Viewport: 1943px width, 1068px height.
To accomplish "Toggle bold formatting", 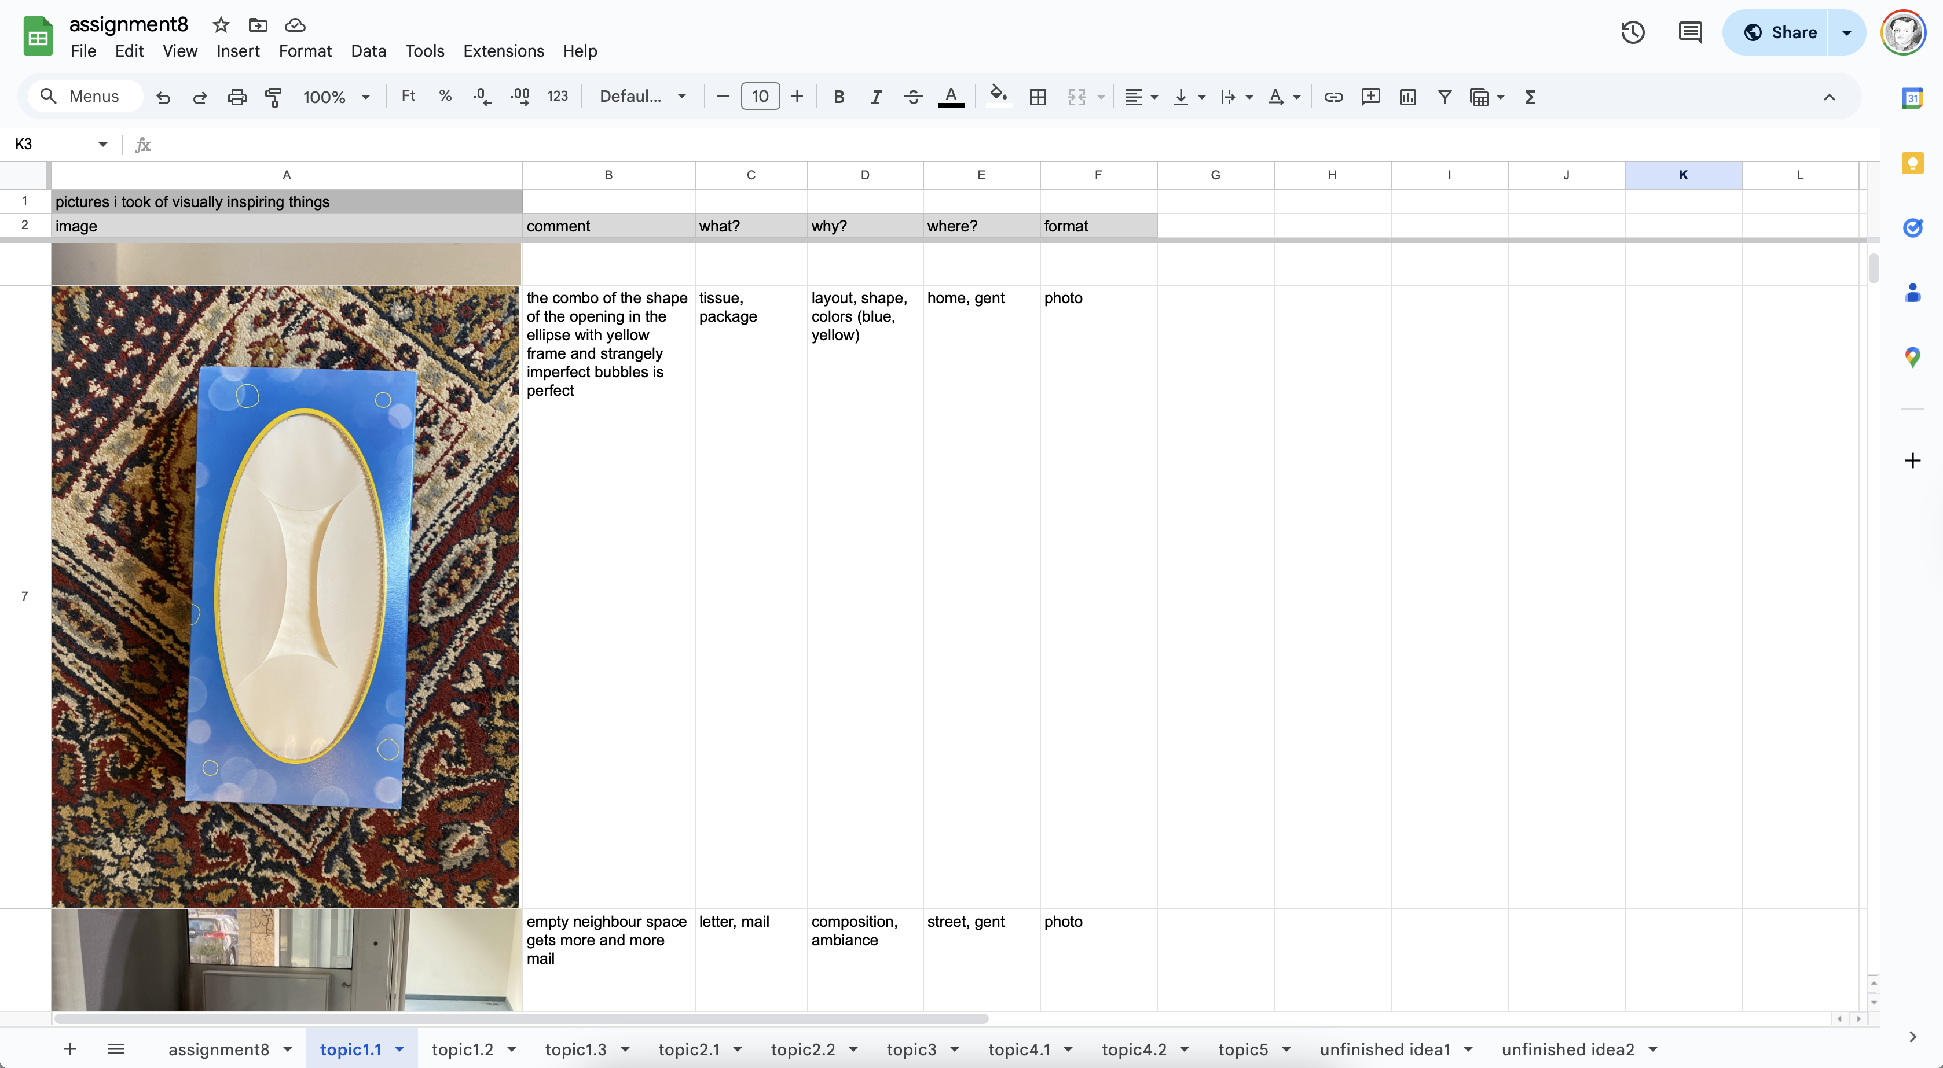I will [x=838, y=97].
